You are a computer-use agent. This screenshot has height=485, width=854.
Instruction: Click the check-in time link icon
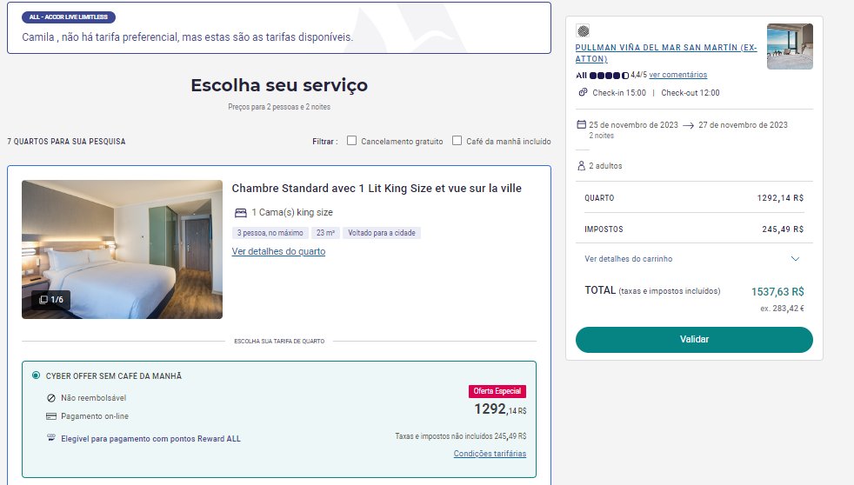583,92
